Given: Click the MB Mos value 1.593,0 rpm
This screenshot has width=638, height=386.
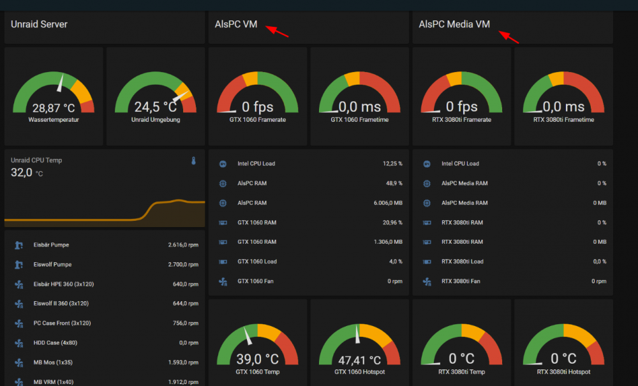Looking at the screenshot, I should [x=183, y=362].
